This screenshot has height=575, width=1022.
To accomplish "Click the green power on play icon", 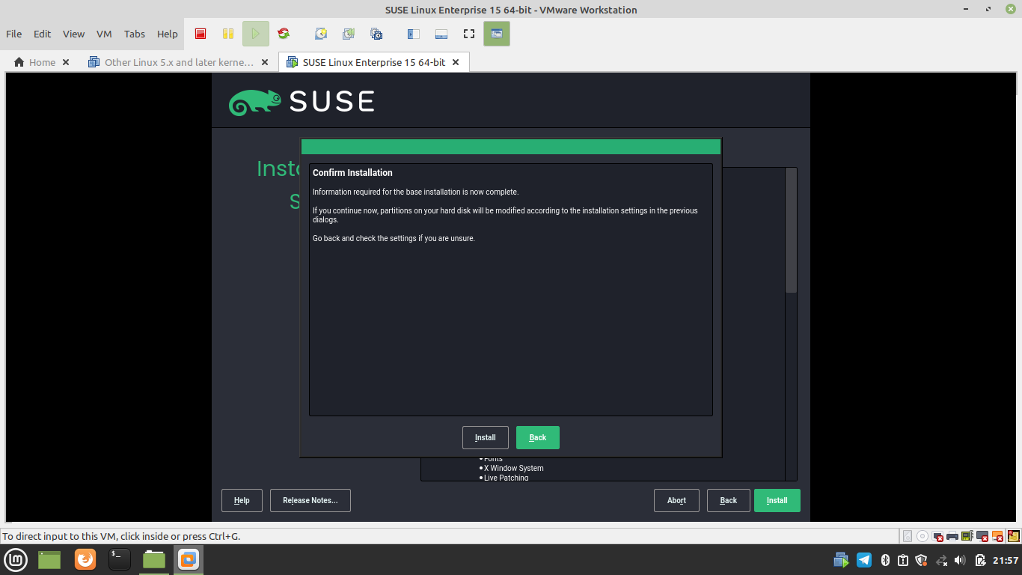I will [x=256, y=34].
